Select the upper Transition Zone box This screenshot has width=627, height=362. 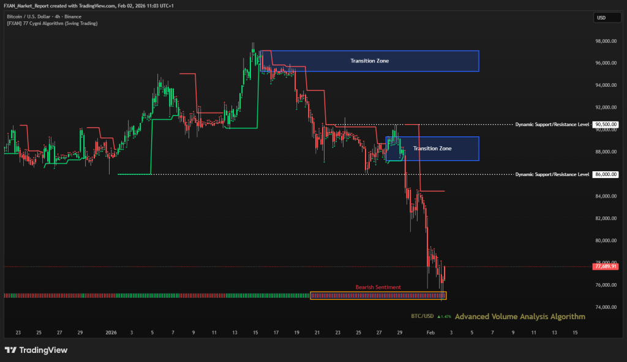369,61
